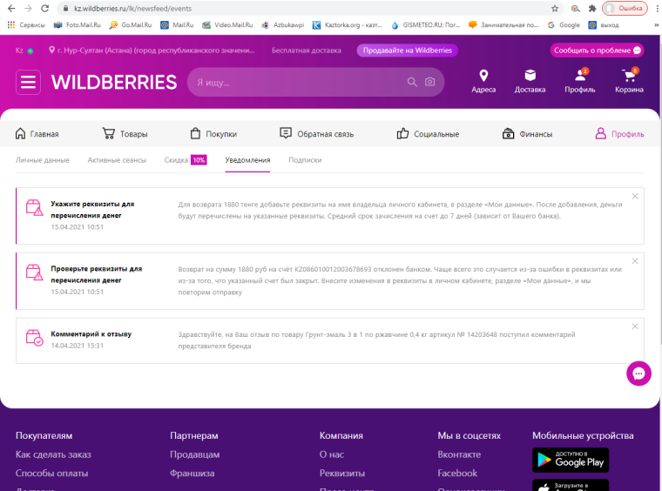
Task: Click the magnifier search icon
Action: pos(413,83)
